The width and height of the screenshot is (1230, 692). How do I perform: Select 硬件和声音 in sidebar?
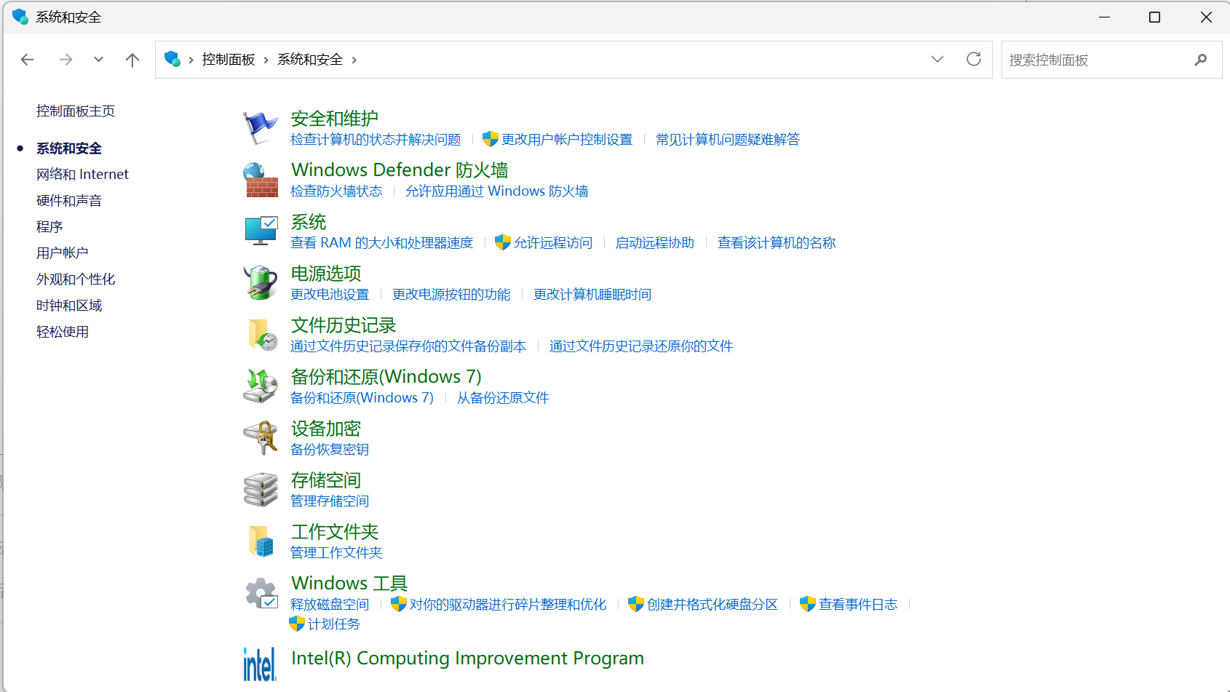69,201
